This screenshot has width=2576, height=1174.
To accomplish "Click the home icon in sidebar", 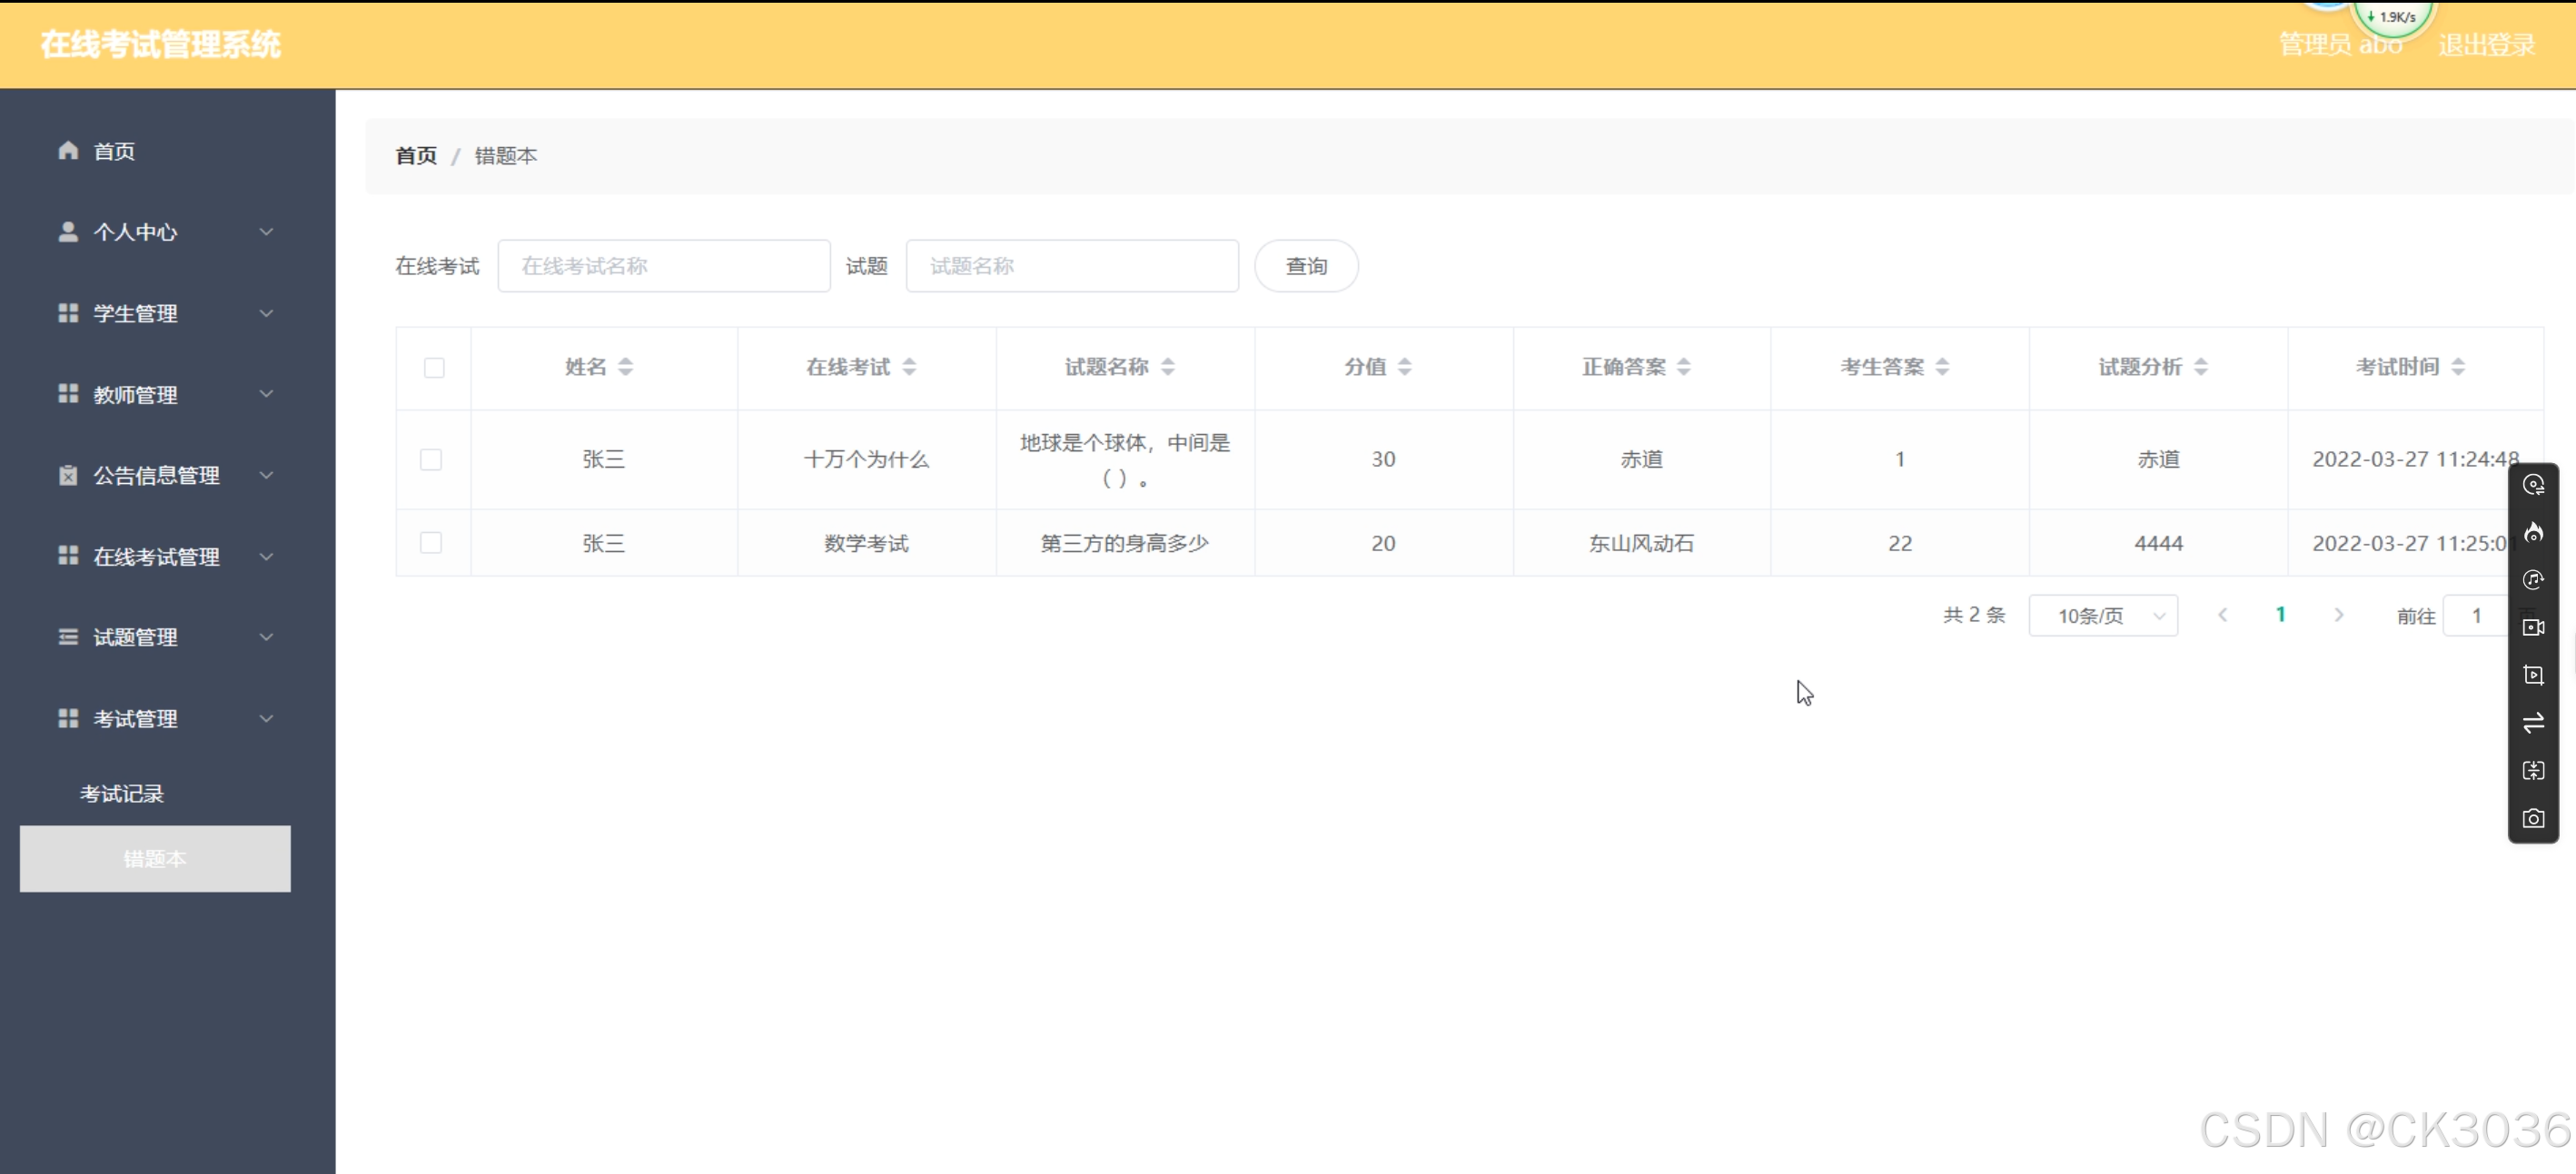I will [x=68, y=150].
